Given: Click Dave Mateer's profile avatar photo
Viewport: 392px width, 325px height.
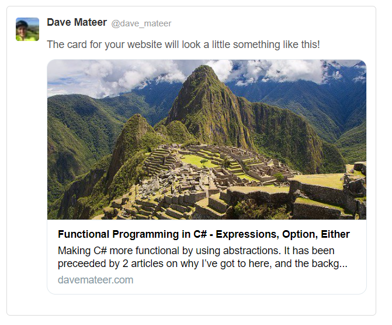Looking at the screenshot, I should pyautogui.click(x=27, y=29).
